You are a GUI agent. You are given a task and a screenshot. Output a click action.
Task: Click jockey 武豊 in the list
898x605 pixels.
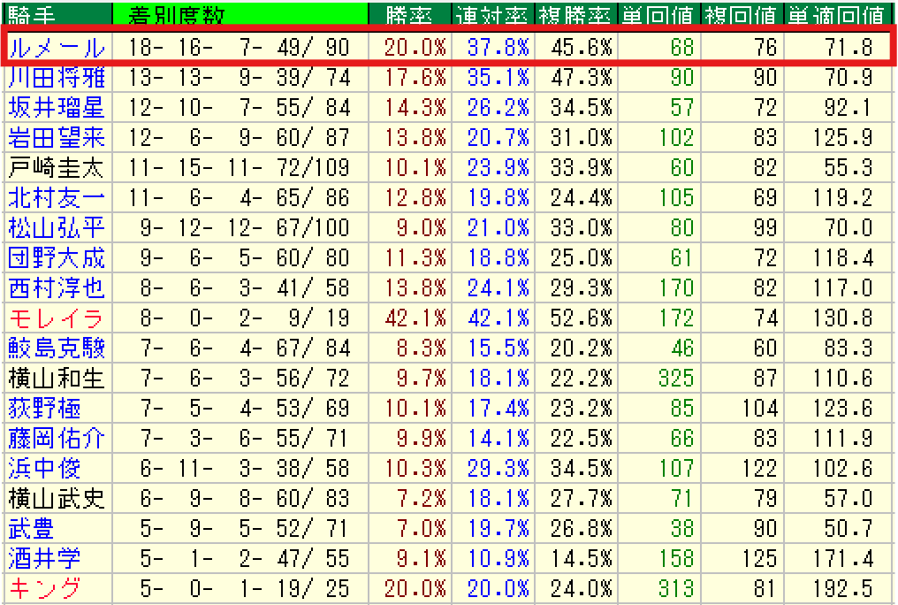pyautogui.click(x=32, y=529)
